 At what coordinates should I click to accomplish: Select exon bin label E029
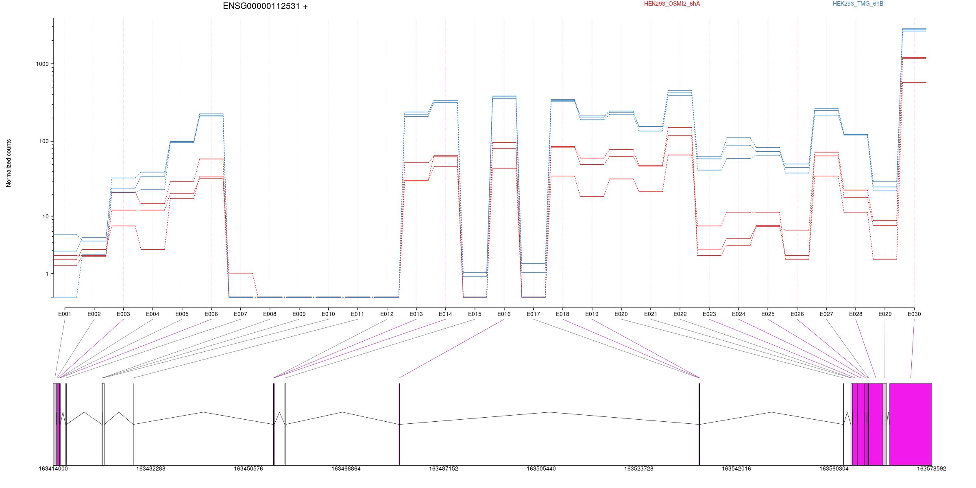point(885,314)
